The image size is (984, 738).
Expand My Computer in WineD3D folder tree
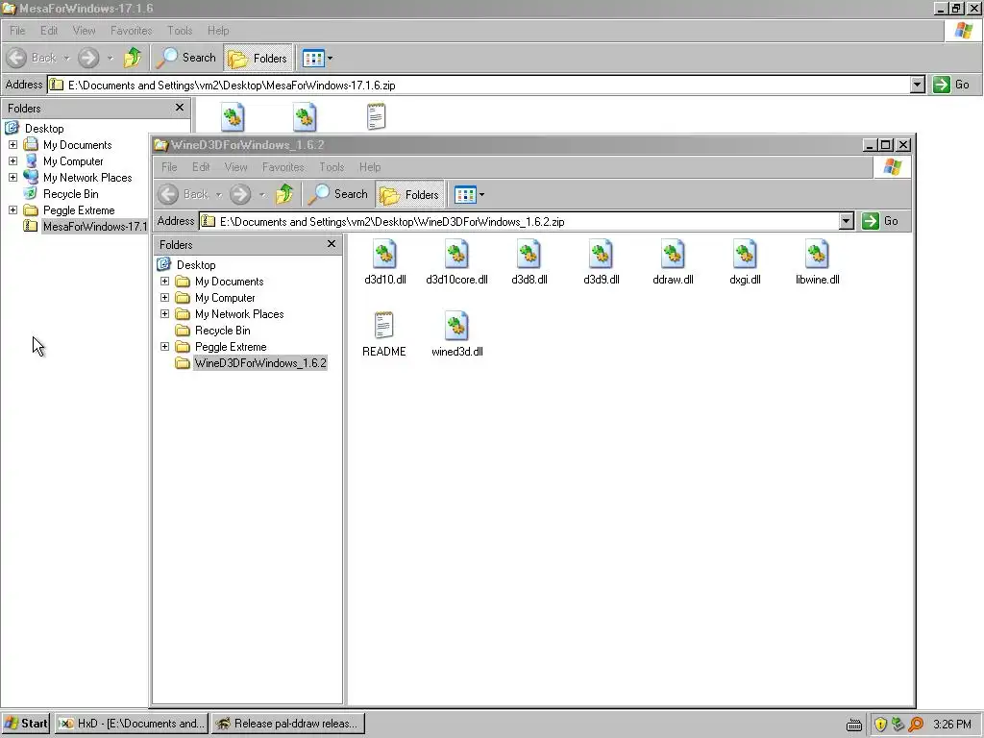click(x=165, y=298)
